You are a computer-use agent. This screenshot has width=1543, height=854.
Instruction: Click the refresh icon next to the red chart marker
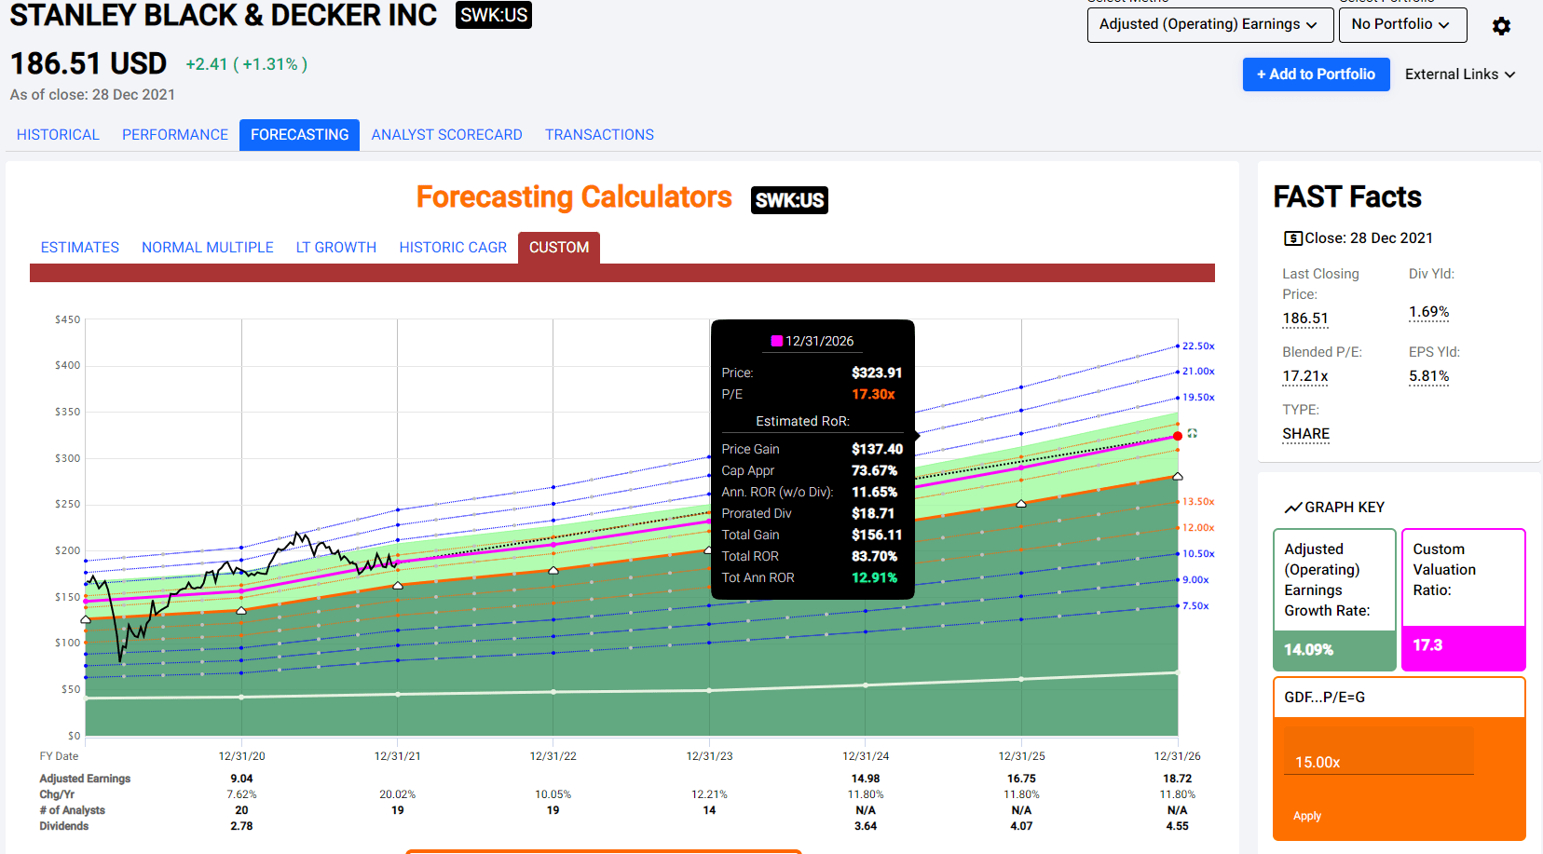tap(1193, 433)
